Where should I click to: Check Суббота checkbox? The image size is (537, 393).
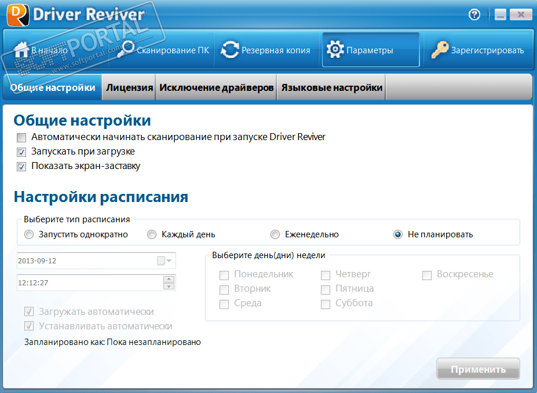pyautogui.click(x=326, y=304)
